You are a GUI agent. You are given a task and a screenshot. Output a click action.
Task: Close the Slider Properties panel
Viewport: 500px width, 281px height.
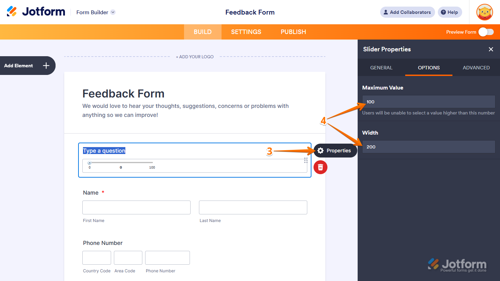[x=491, y=49]
